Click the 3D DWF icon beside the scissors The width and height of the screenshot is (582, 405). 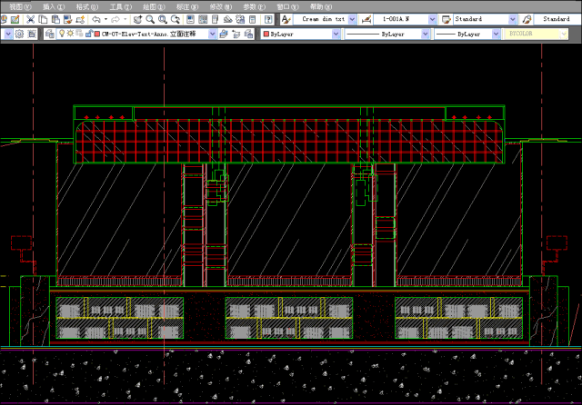[x=15, y=19]
